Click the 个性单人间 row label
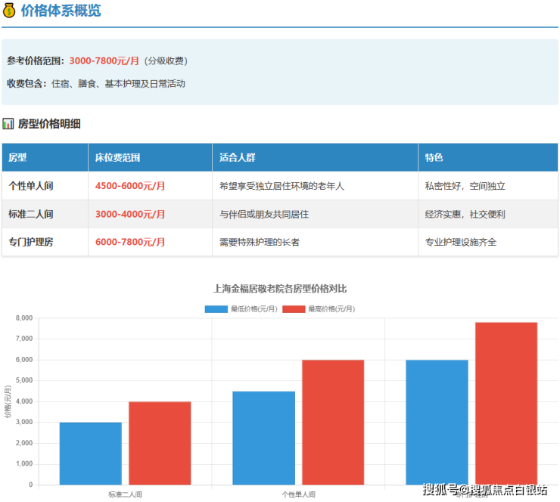The image size is (560, 502). (x=31, y=186)
